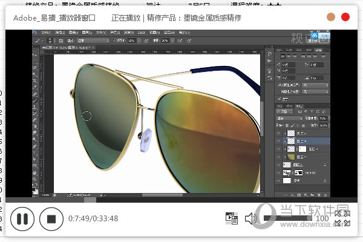The height and width of the screenshot is (242, 363).
Task: Open the 图像 Image menu
Action: click(73, 33)
